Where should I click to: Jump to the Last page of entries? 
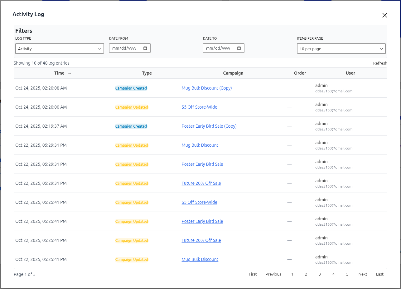(379, 274)
